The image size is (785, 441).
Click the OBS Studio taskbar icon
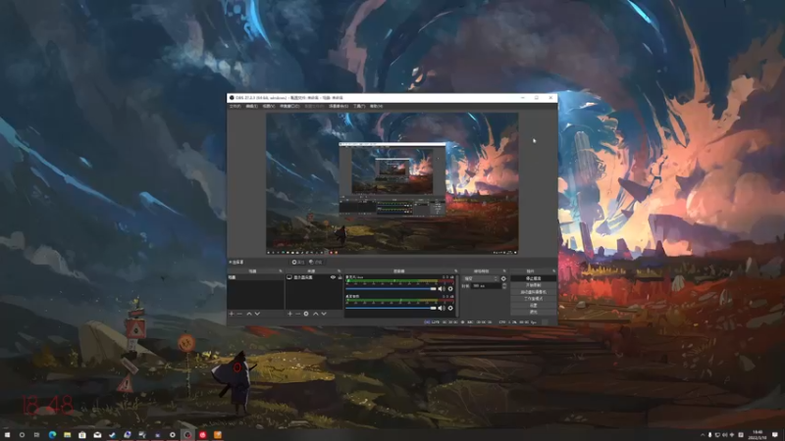tap(187, 435)
